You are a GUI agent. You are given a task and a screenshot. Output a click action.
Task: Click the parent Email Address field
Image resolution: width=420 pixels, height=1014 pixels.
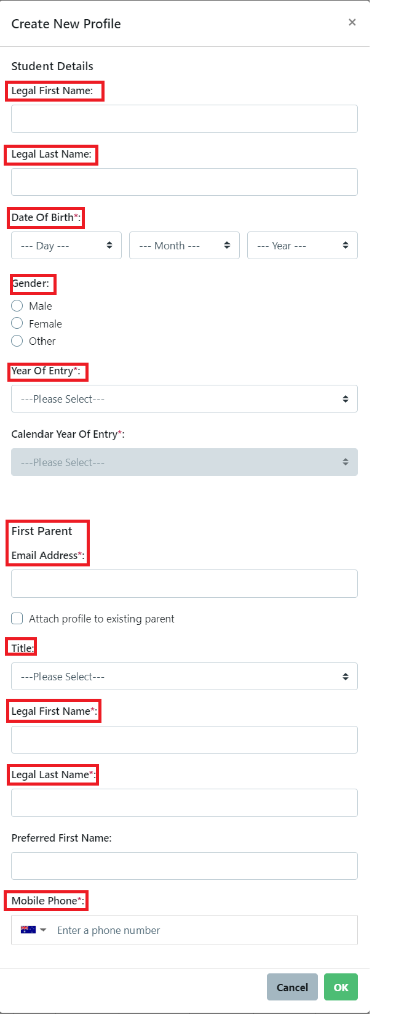[x=184, y=583]
